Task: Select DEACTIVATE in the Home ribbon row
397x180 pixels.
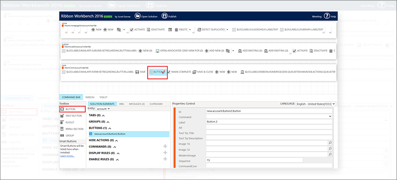Action: tap(156, 30)
